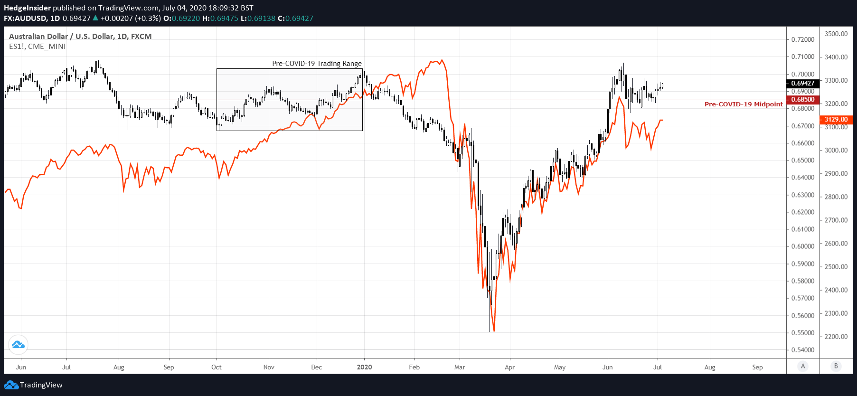857x396 pixels.
Task: Click the Pre-COVID-19 Trading Range label
Action: [x=317, y=64]
